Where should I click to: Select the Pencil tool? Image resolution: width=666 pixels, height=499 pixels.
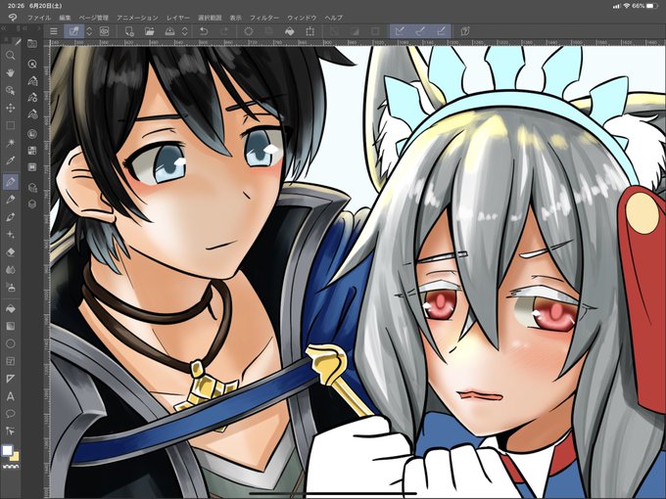click(x=11, y=199)
